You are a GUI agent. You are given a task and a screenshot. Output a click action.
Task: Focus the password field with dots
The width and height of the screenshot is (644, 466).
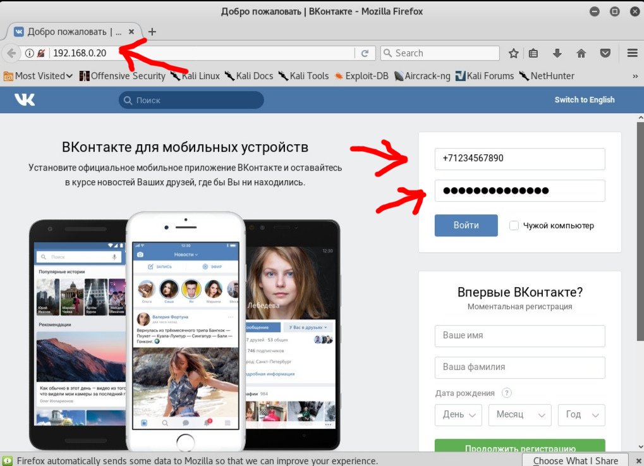point(520,191)
